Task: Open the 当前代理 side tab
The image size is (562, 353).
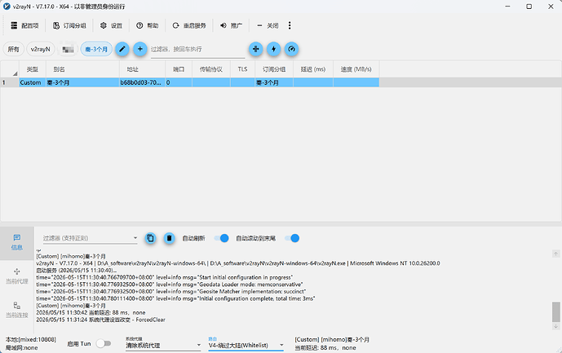Action: 17,276
